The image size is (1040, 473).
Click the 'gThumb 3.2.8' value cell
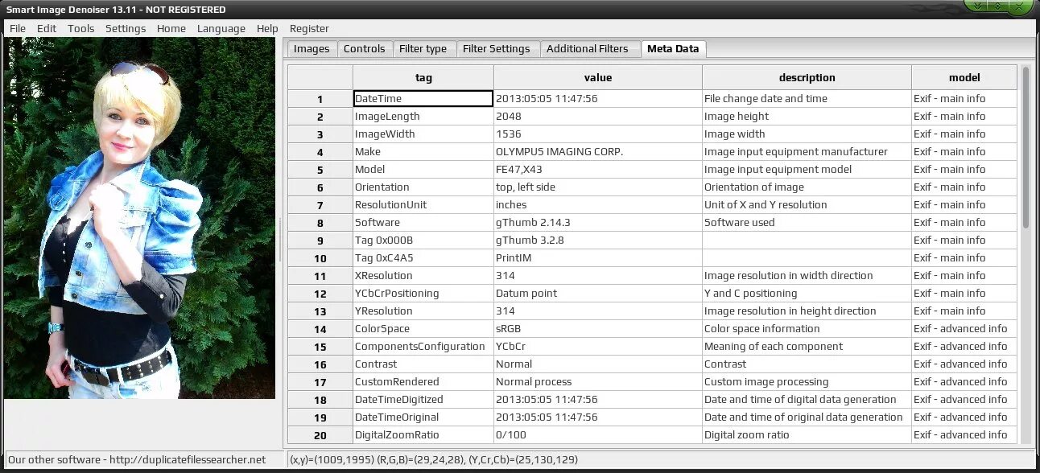coord(598,241)
